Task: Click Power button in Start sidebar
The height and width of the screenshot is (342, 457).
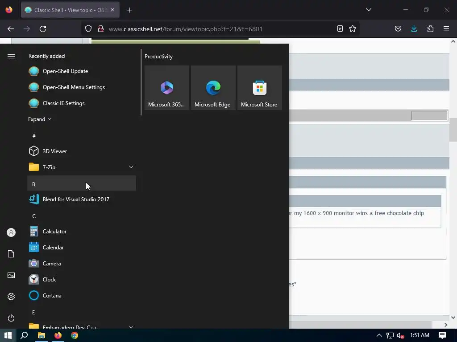Action: point(11,318)
